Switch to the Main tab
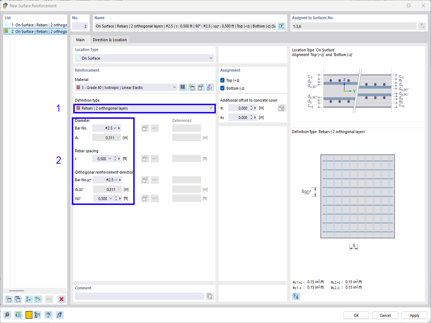The image size is (431, 323). (x=80, y=40)
